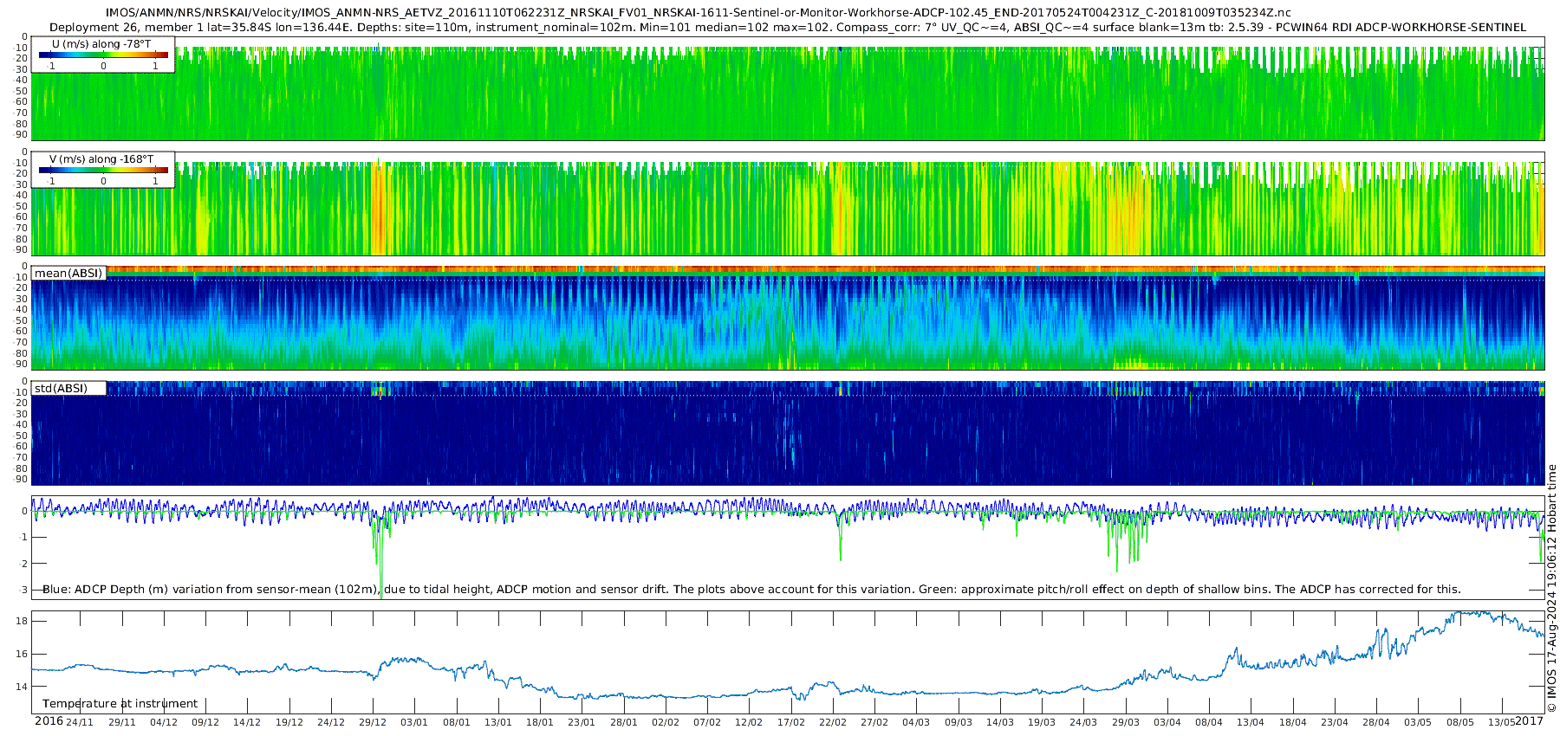The width and height of the screenshot is (1560, 736).
Task: Click the Temperature at instrument label
Action: (x=120, y=704)
